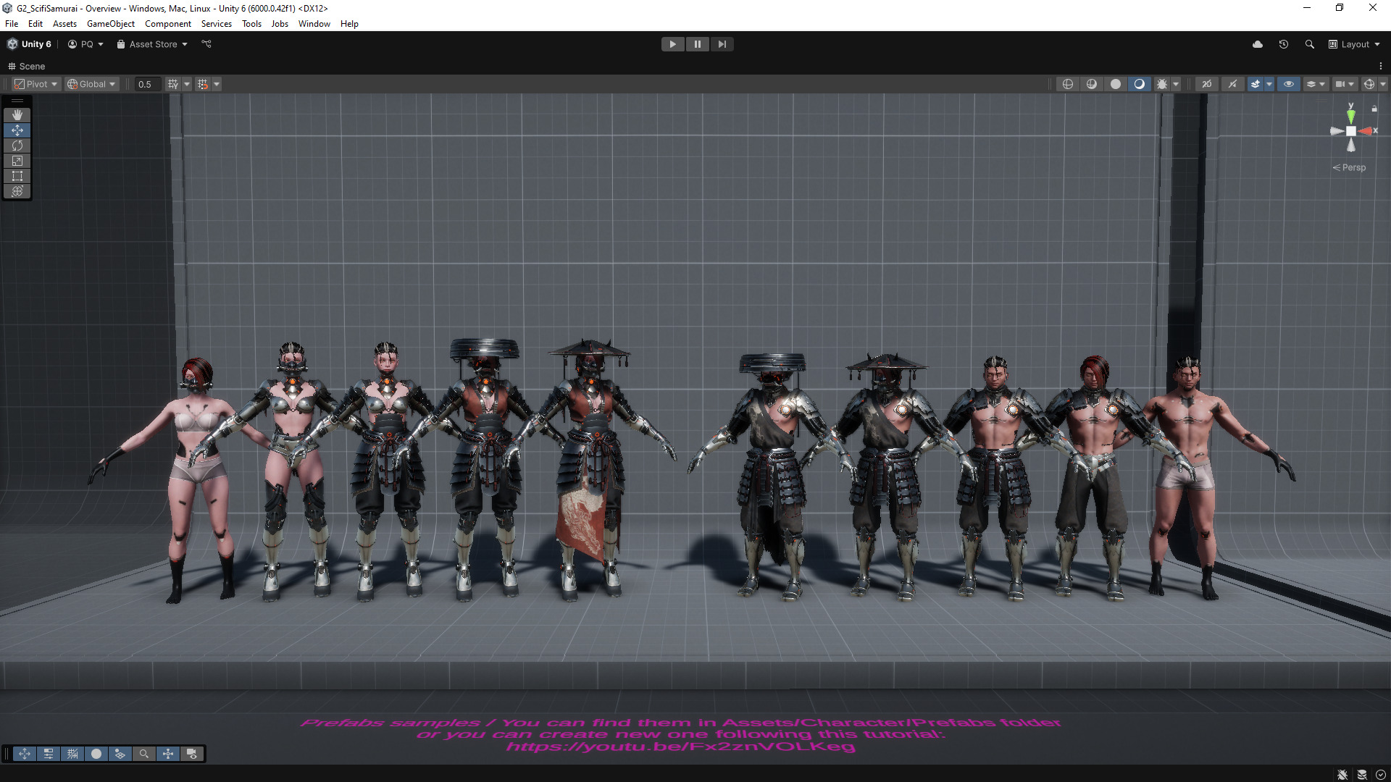1391x782 pixels.
Task: Select the Rotate tool
Action: tap(17, 146)
